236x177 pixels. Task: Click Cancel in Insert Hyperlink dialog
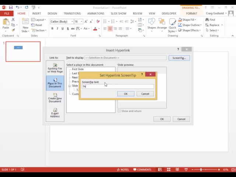click(x=181, y=119)
